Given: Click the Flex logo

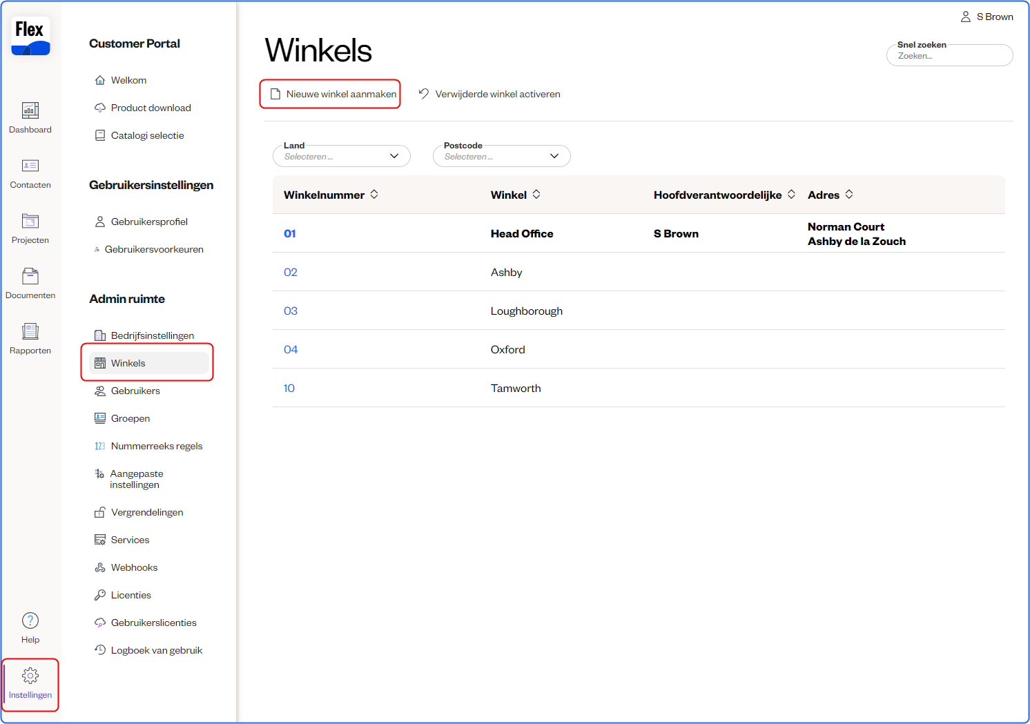Looking at the screenshot, I should click(30, 37).
